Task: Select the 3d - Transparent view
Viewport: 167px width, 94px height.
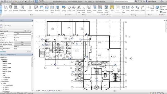Action: [x=8, y=85]
